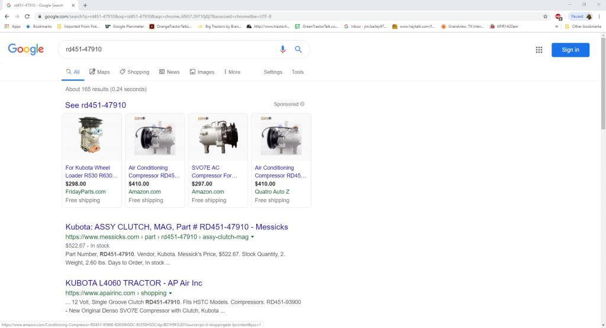The width and height of the screenshot is (606, 328).
Task: Click Sponsored info icon
Action: [302, 104]
